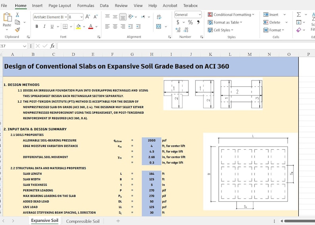
Task: Expand the Paste options arrow
Action: [x=7, y=29]
